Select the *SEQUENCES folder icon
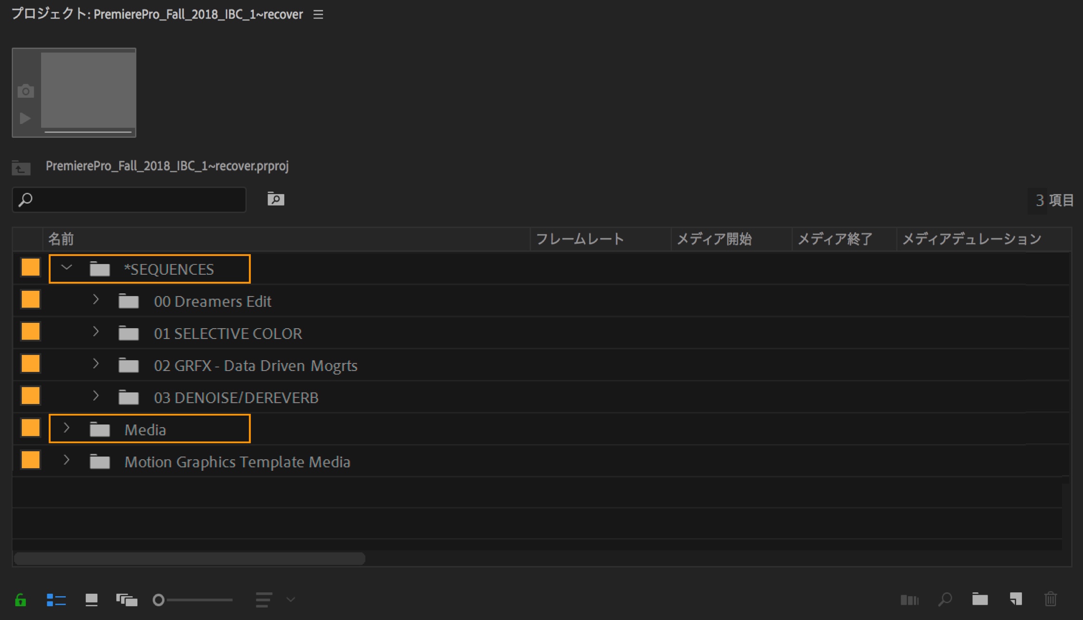1083x620 pixels. click(100, 269)
